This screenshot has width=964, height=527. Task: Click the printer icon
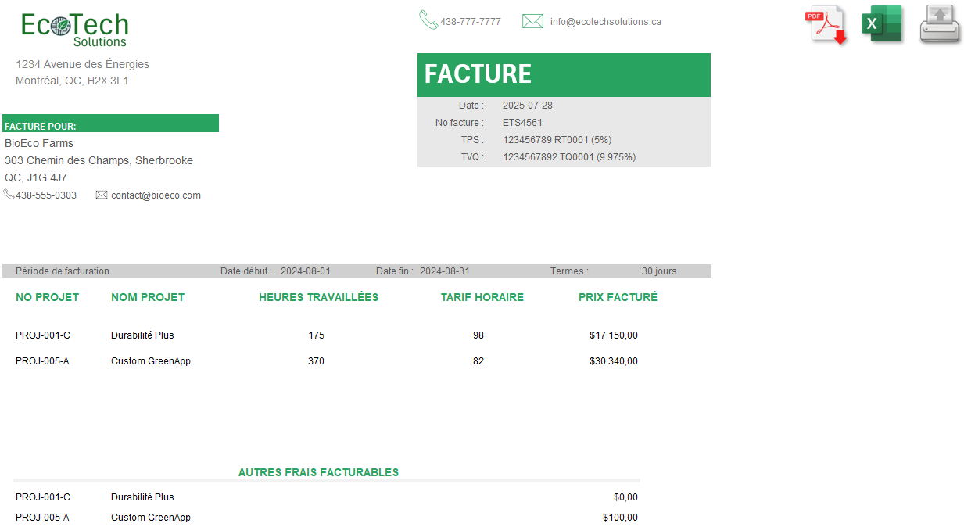tap(939, 24)
